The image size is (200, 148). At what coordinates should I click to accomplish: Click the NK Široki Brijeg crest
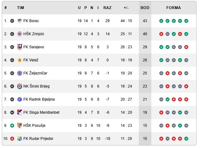pyautogui.click(x=20, y=86)
